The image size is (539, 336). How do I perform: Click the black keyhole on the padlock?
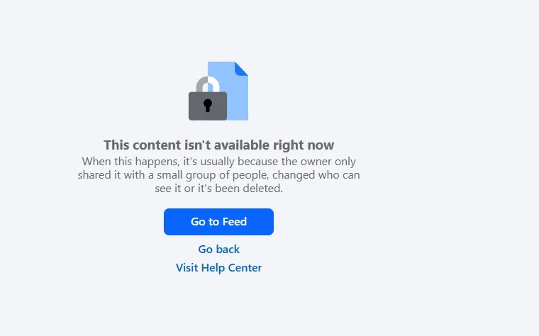(208, 105)
